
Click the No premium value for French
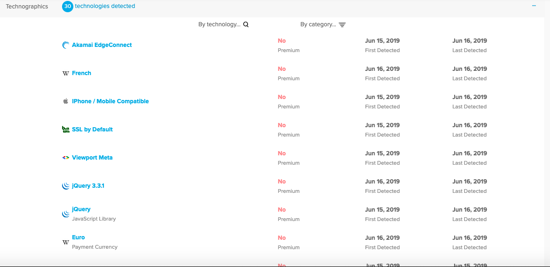[282, 69]
